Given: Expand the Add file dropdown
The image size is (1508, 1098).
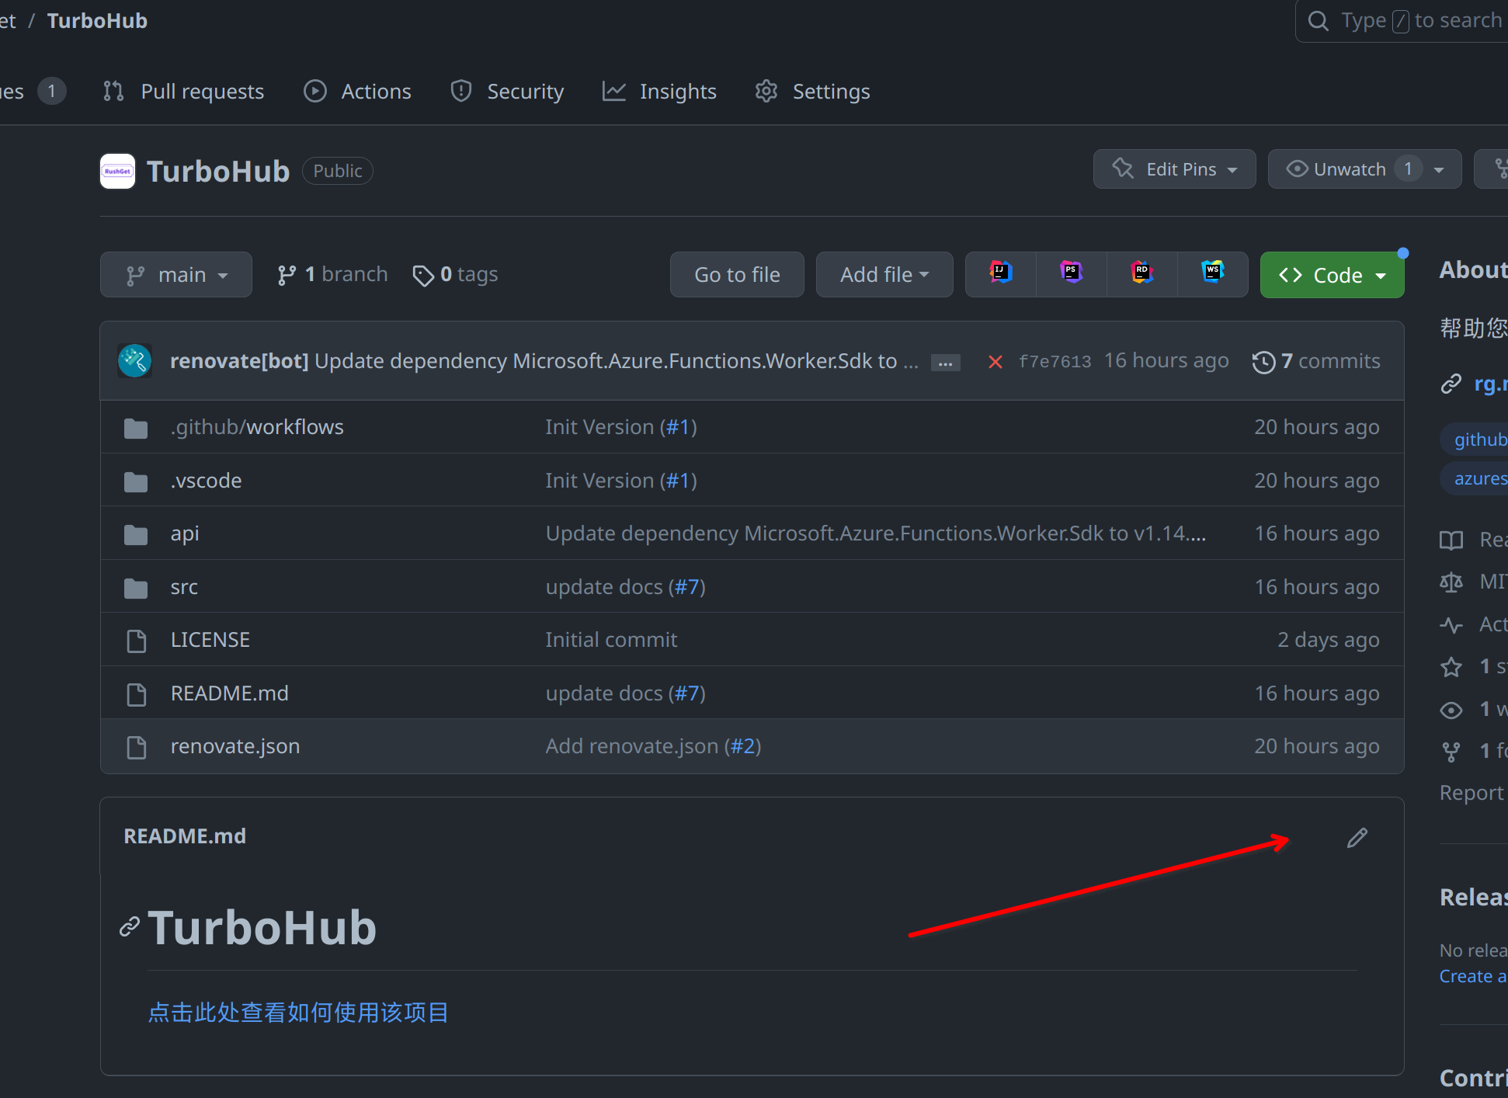Looking at the screenshot, I should pos(884,275).
